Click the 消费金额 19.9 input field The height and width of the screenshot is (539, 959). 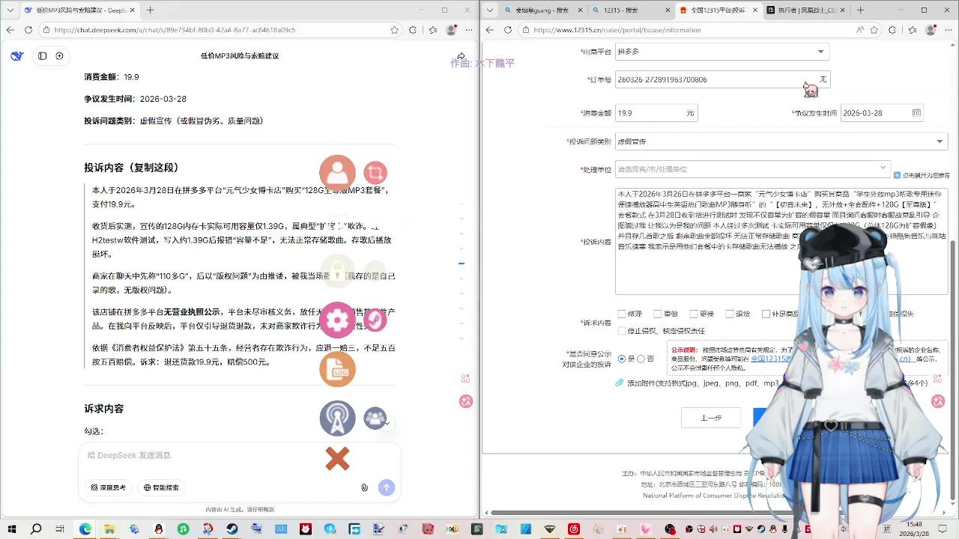(656, 113)
